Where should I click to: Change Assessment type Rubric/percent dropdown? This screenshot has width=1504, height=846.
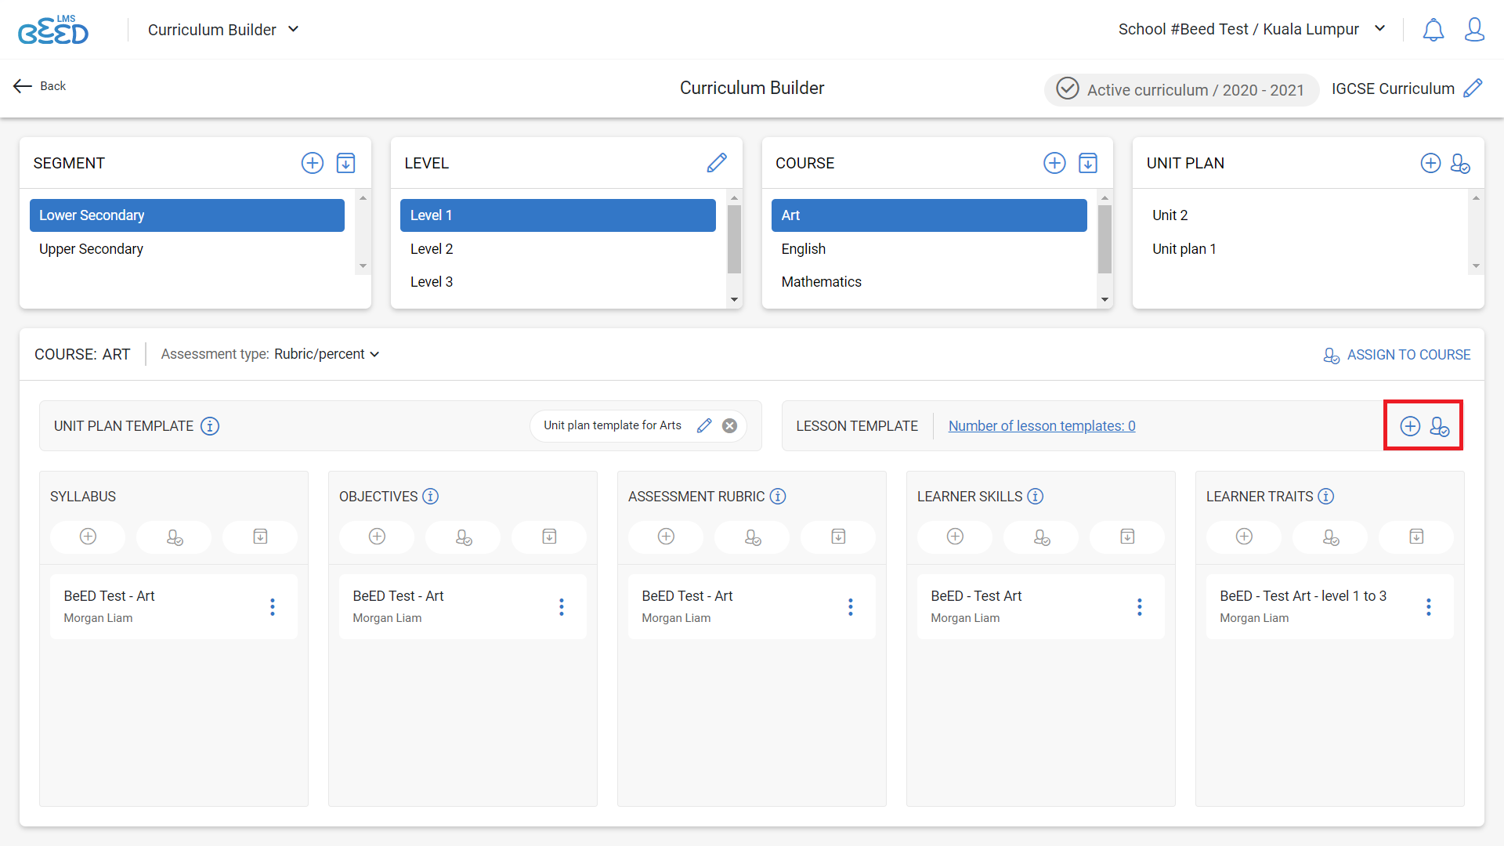pyautogui.click(x=327, y=354)
